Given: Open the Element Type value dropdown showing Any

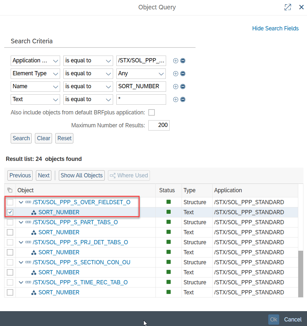Looking at the screenshot, I should click(141, 74).
